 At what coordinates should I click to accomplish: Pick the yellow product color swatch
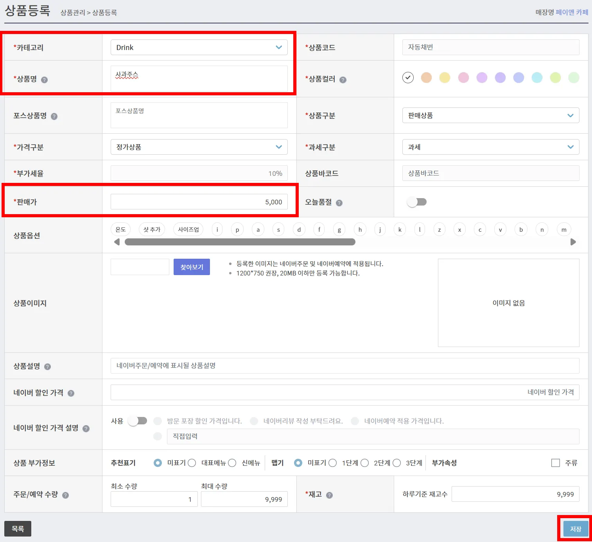tap(445, 78)
